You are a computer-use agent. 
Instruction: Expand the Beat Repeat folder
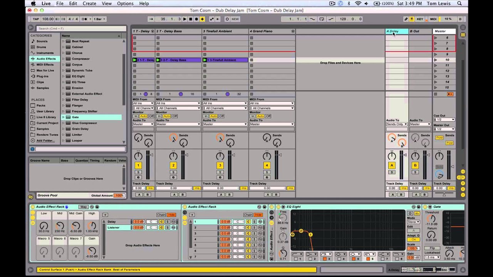(x=63, y=41)
